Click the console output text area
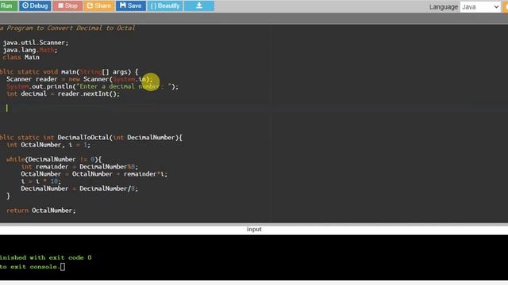Image resolution: width=508 pixels, height=285 pixels. point(254,257)
